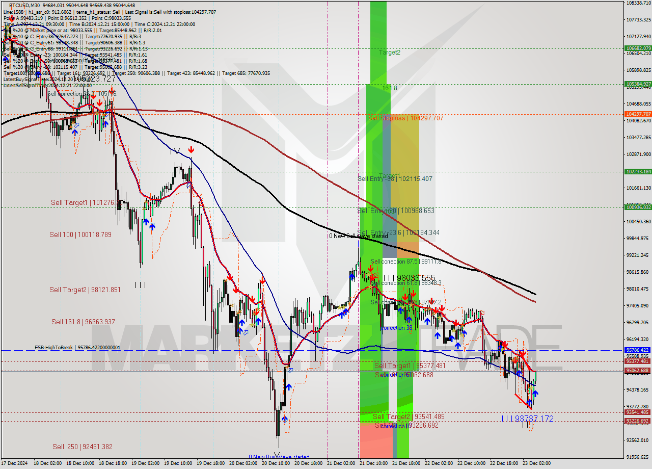Select the blue 95786.422 price axis tag
This screenshot has height=469, width=652.
point(638,350)
